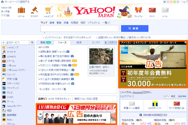Viewport: 188px width, 125px height.
Task: Switch to the 経済 news tab
Action: pyautogui.click(x=79, y=42)
